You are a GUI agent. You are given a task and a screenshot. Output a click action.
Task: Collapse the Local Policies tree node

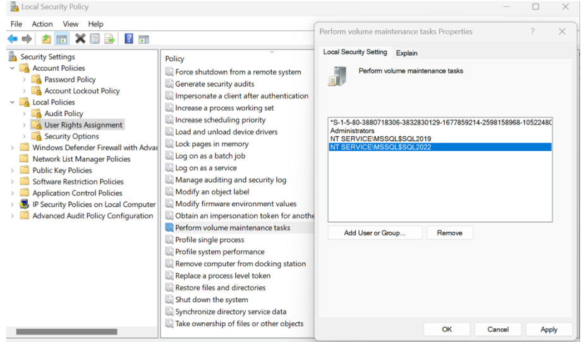(x=12, y=102)
